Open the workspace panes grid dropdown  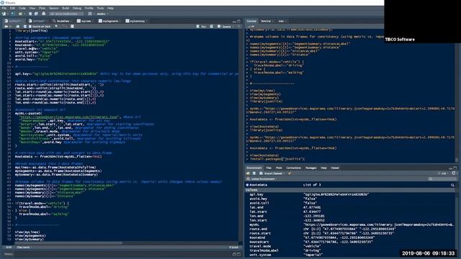[91, 14]
